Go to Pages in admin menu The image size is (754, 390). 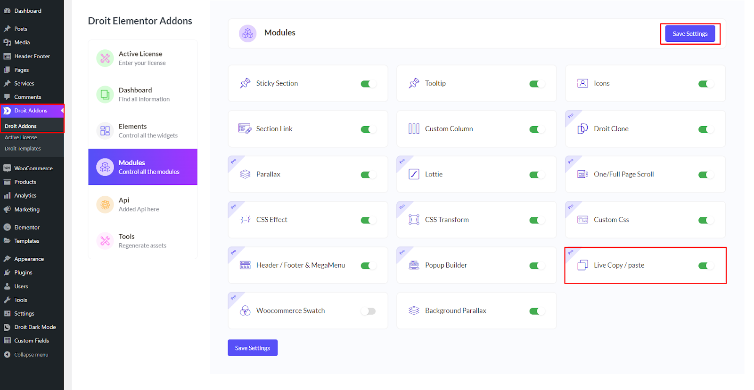32,70
